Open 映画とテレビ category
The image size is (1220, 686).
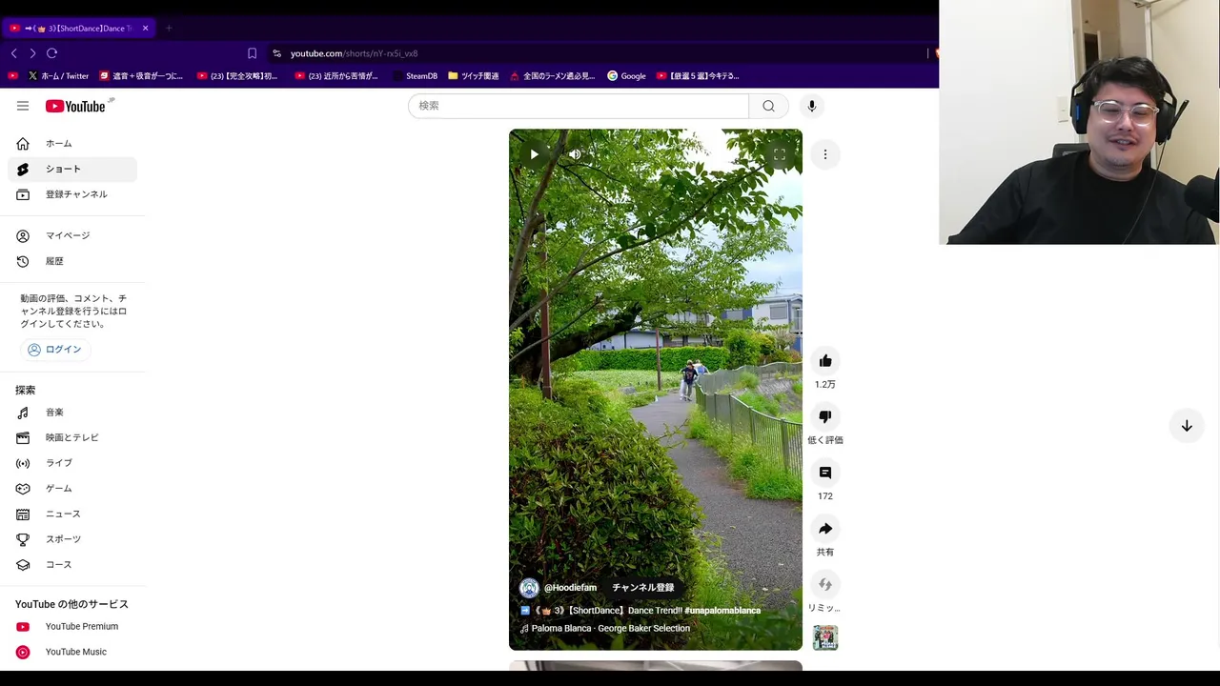click(72, 437)
